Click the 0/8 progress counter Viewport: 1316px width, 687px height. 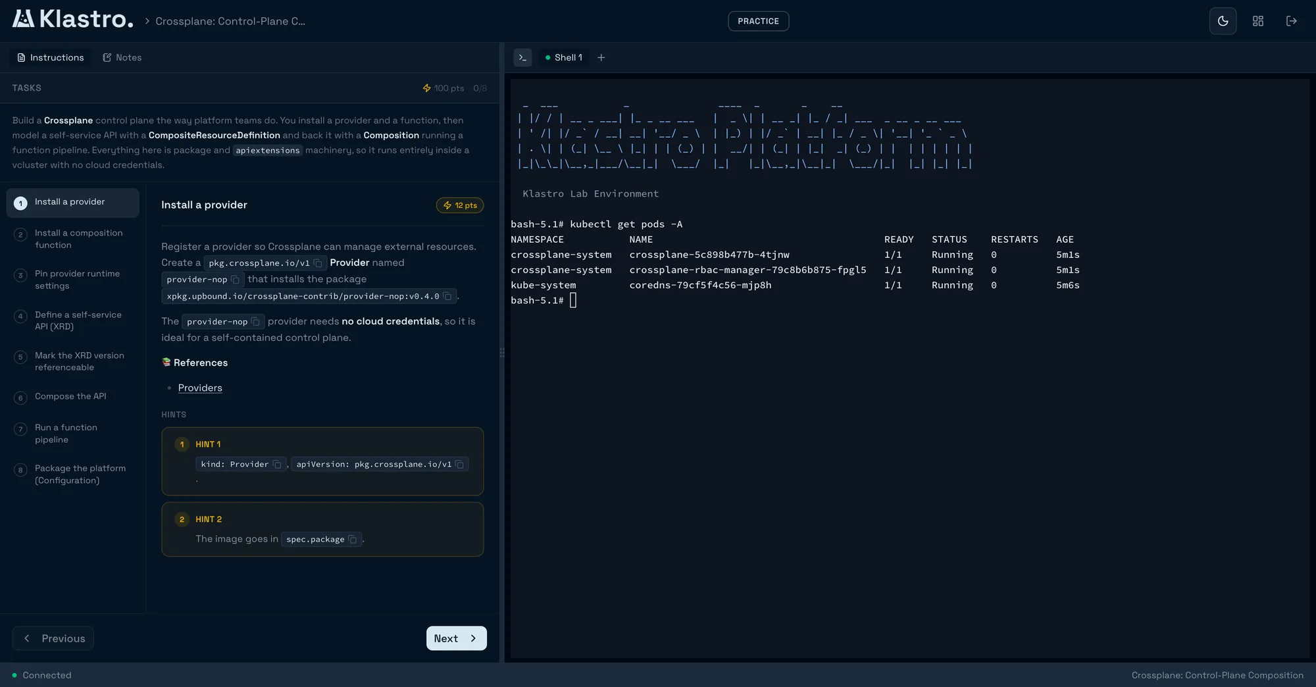[x=480, y=88]
